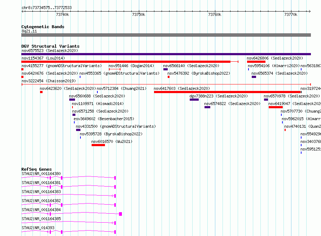Click the 73750k ruler position

coord(138,14)
